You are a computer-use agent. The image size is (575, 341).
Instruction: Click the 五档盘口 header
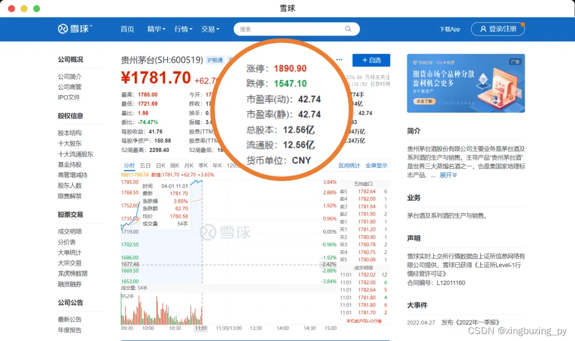coord(363,184)
